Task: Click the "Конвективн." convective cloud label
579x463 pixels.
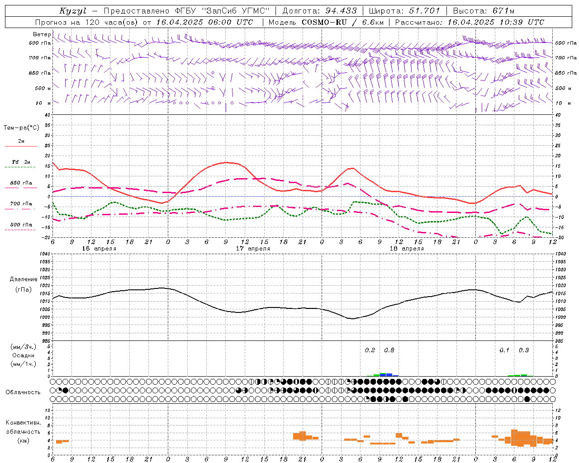Action: click(x=23, y=423)
